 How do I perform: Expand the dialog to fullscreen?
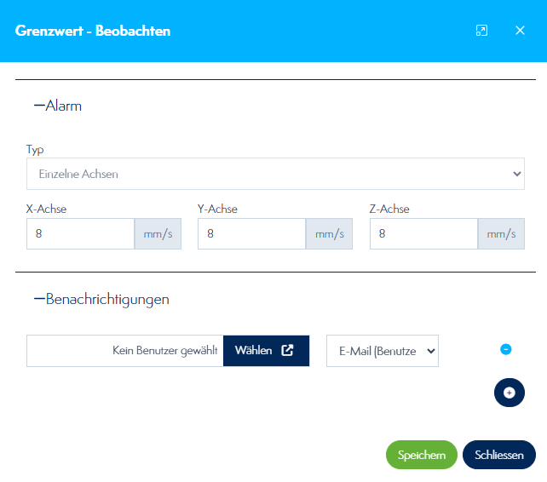[481, 31]
